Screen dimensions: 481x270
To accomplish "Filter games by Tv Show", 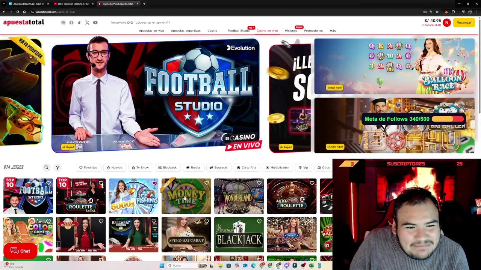I will [140, 168].
